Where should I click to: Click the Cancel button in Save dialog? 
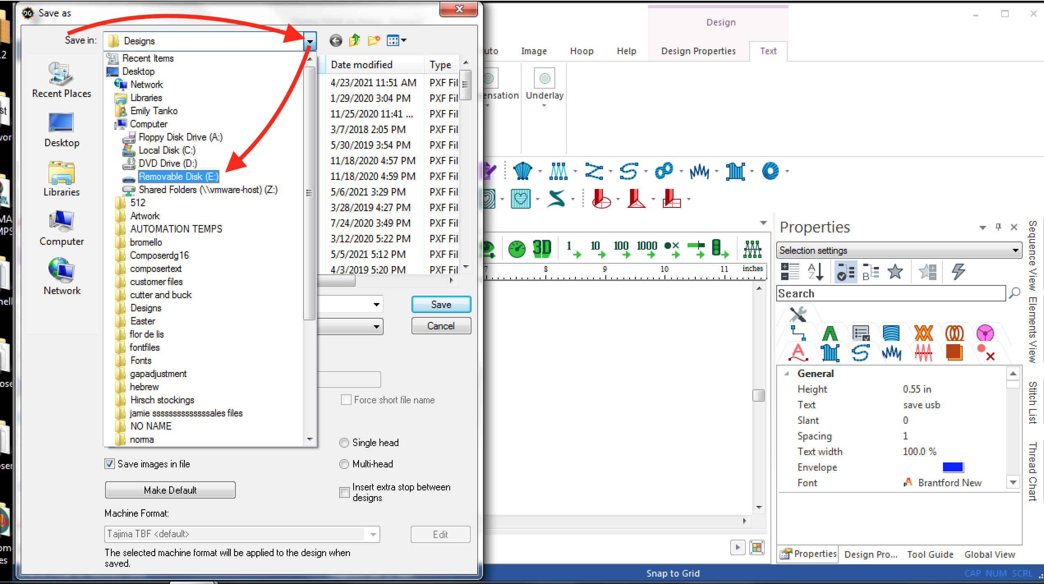pyautogui.click(x=441, y=326)
